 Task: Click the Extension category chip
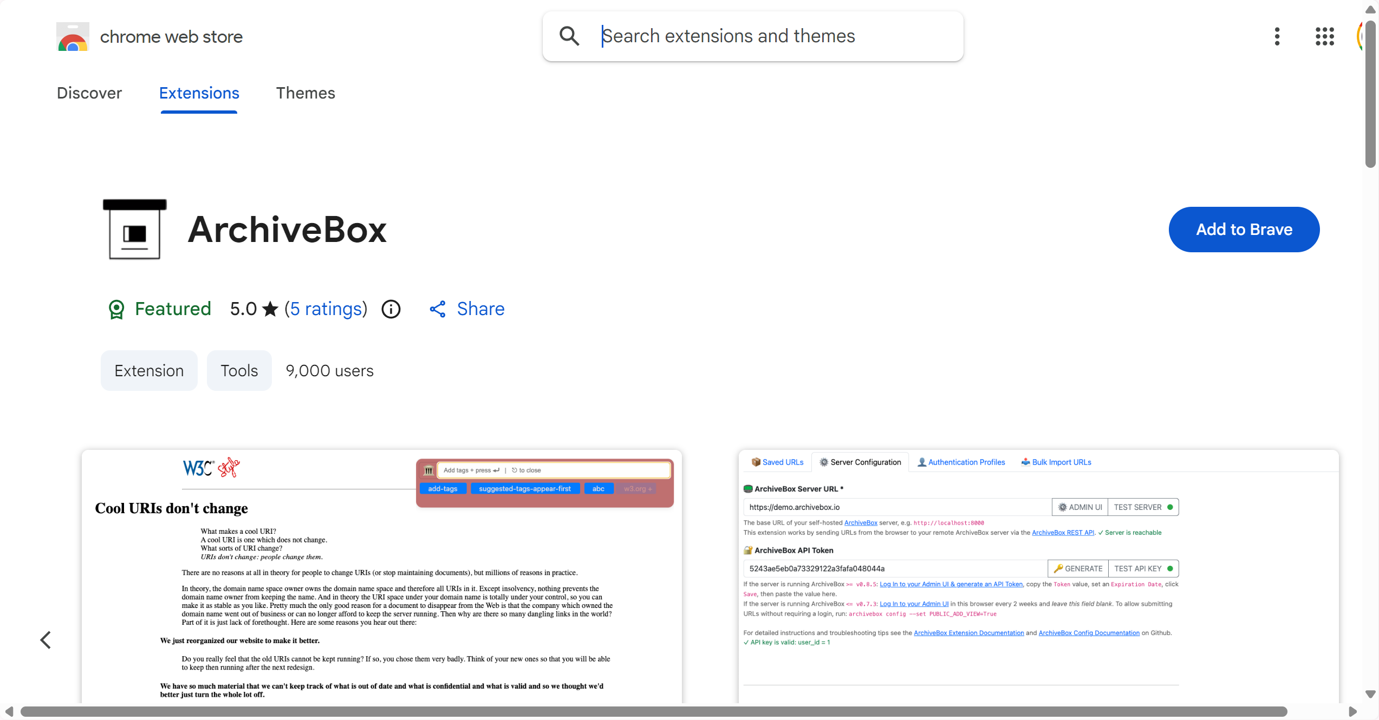click(149, 371)
